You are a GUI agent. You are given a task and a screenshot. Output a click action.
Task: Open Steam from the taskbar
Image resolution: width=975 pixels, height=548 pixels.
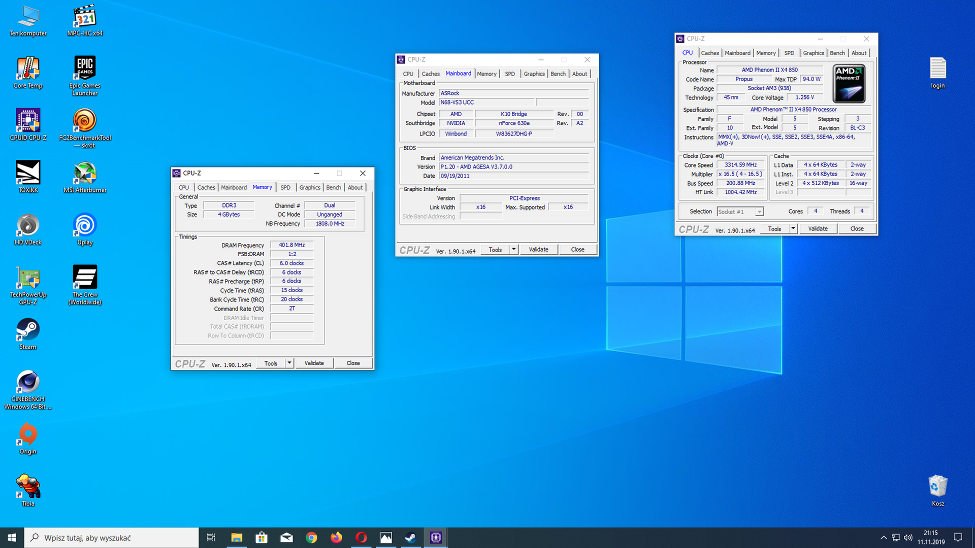pyautogui.click(x=411, y=537)
